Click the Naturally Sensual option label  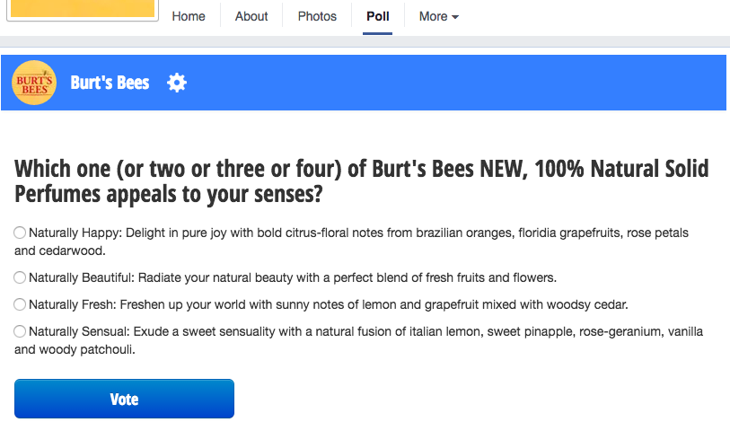(358, 340)
